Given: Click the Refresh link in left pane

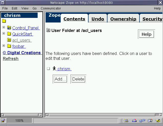Looking at the screenshot, I should [10, 59].
